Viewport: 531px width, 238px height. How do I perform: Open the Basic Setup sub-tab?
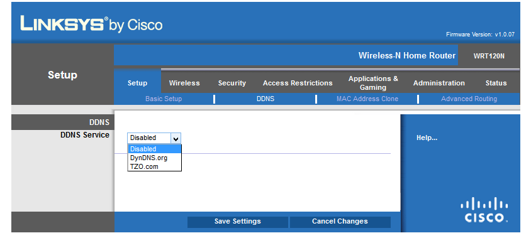pyautogui.click(x=164, y=99)
